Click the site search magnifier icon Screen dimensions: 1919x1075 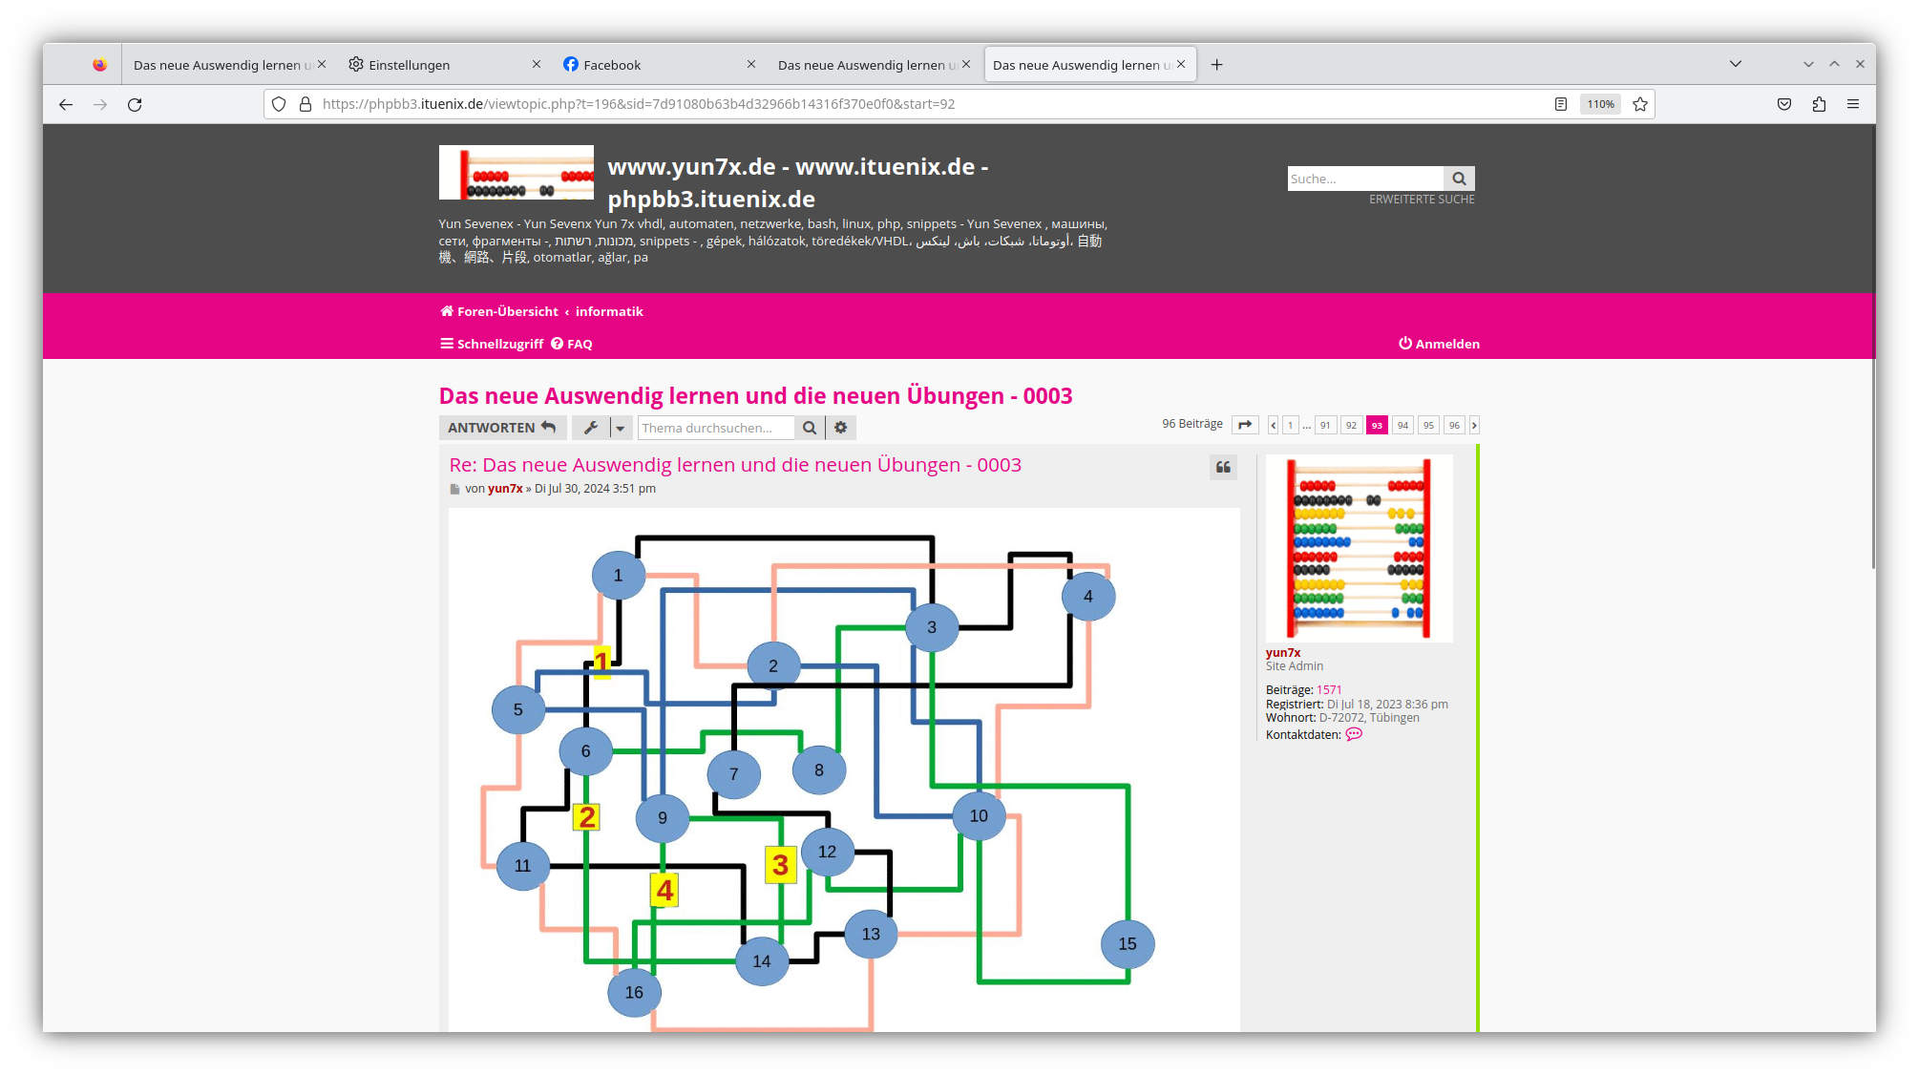click(1459, 179)
